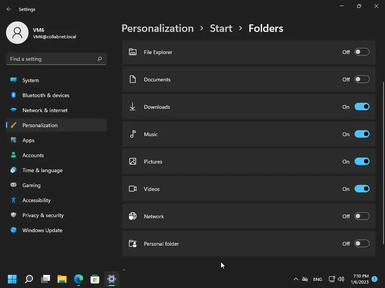
Task: Click the back arrow in Settings
Action: coord(9,9)
